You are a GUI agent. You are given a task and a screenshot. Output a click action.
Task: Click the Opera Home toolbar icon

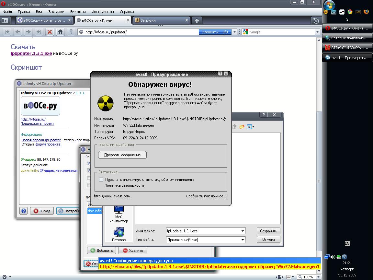click(60, 32)
